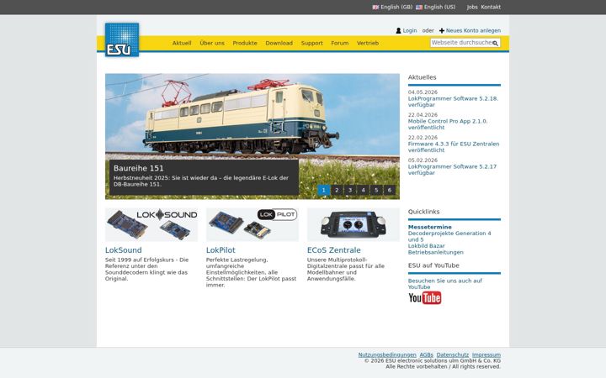
Task: Open the Produkte menu
Action: coord(245,43)
